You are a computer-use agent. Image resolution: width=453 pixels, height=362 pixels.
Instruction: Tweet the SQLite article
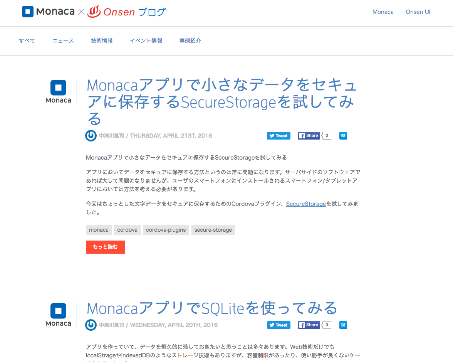point(279,325)
